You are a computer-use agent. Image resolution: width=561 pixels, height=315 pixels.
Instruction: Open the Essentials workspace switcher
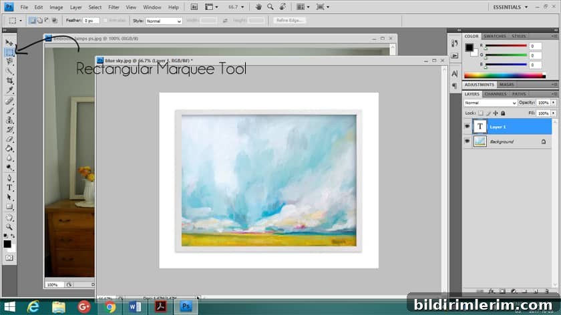(x=510, y=7)
